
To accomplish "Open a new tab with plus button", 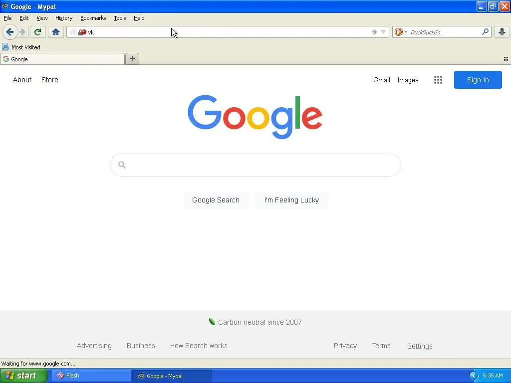I will [132, 59].
